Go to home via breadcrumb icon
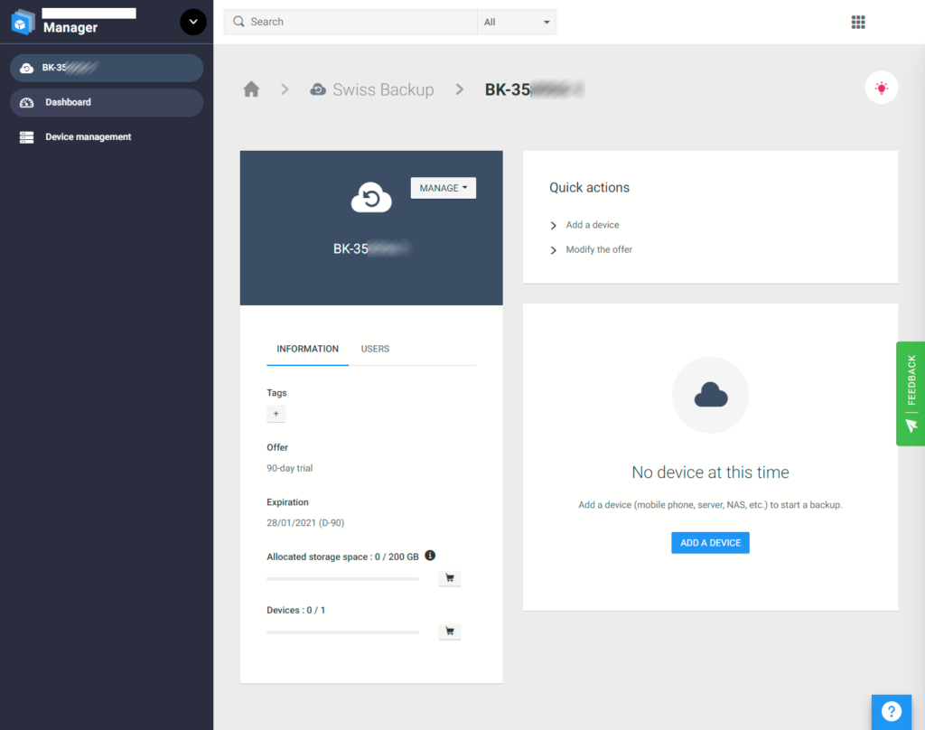Image resolution: width=925 pixels, height=730 pixels. pos(251,89)
